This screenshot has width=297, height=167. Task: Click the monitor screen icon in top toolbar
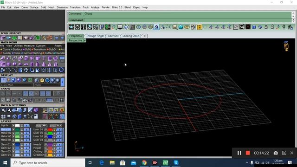(x=120, y=27)
